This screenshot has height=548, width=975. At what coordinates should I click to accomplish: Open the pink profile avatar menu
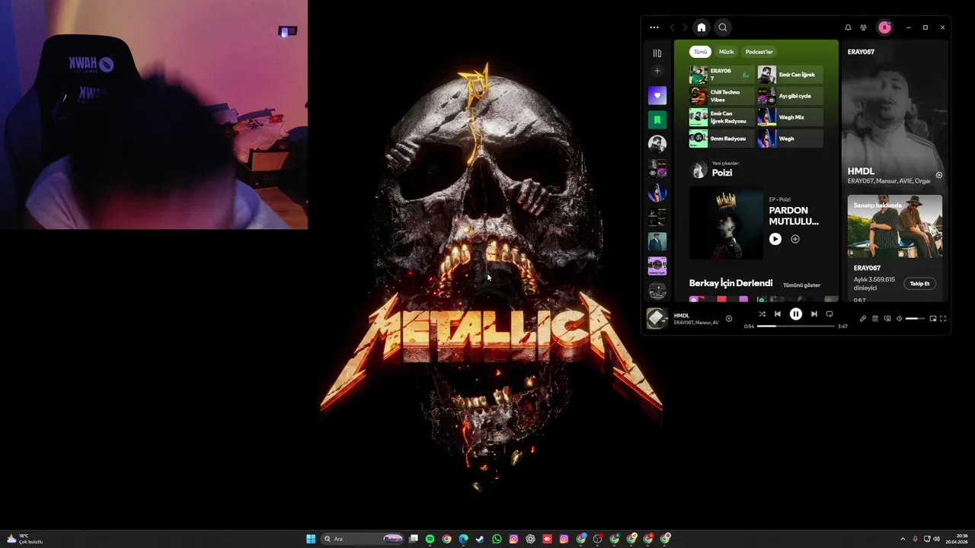tap(884, 27)
